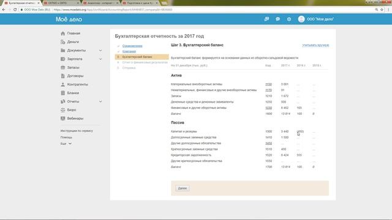
Task: Go to wizard step Бухгалтерский баланс
Action: pos(141,57)
